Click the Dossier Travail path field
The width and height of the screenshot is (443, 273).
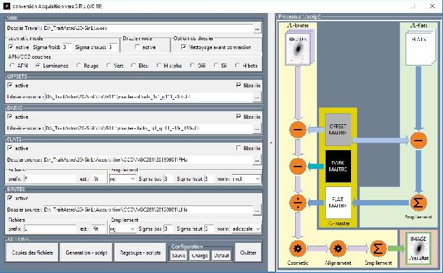pos(148,28)
